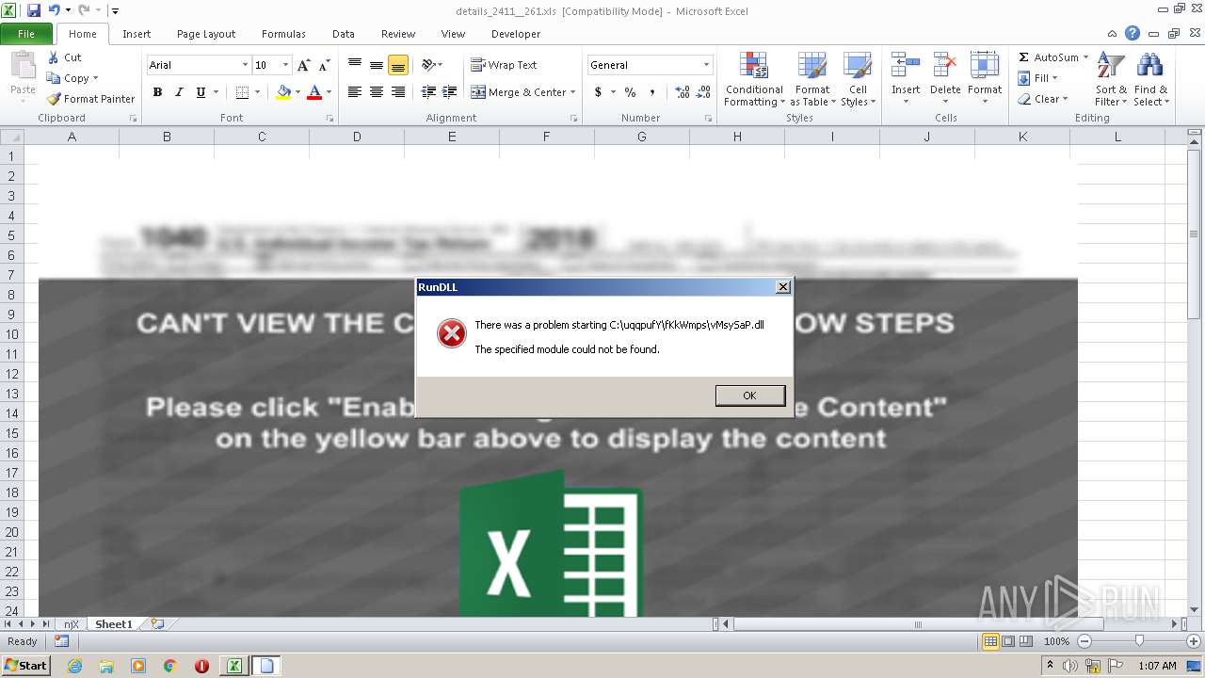The height and width of the screenshot is (678, 1205).
Task: Switch to the Formulas tab
Action: [283, 34]
